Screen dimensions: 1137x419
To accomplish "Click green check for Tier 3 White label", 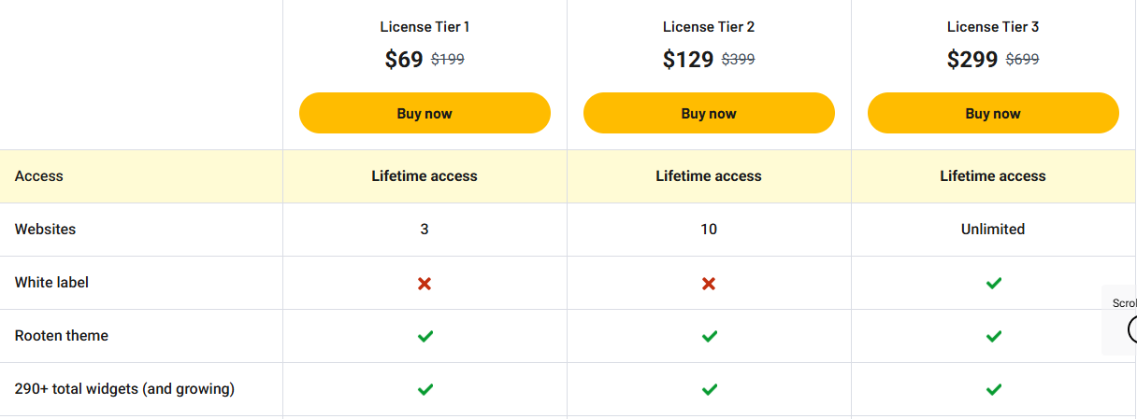I will pyautogui.click(x=993, y=283).
